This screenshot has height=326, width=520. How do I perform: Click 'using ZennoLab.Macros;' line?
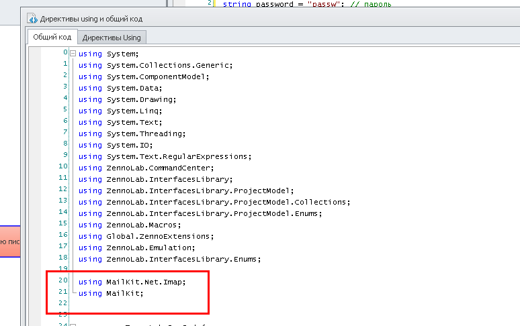point(130,225)
